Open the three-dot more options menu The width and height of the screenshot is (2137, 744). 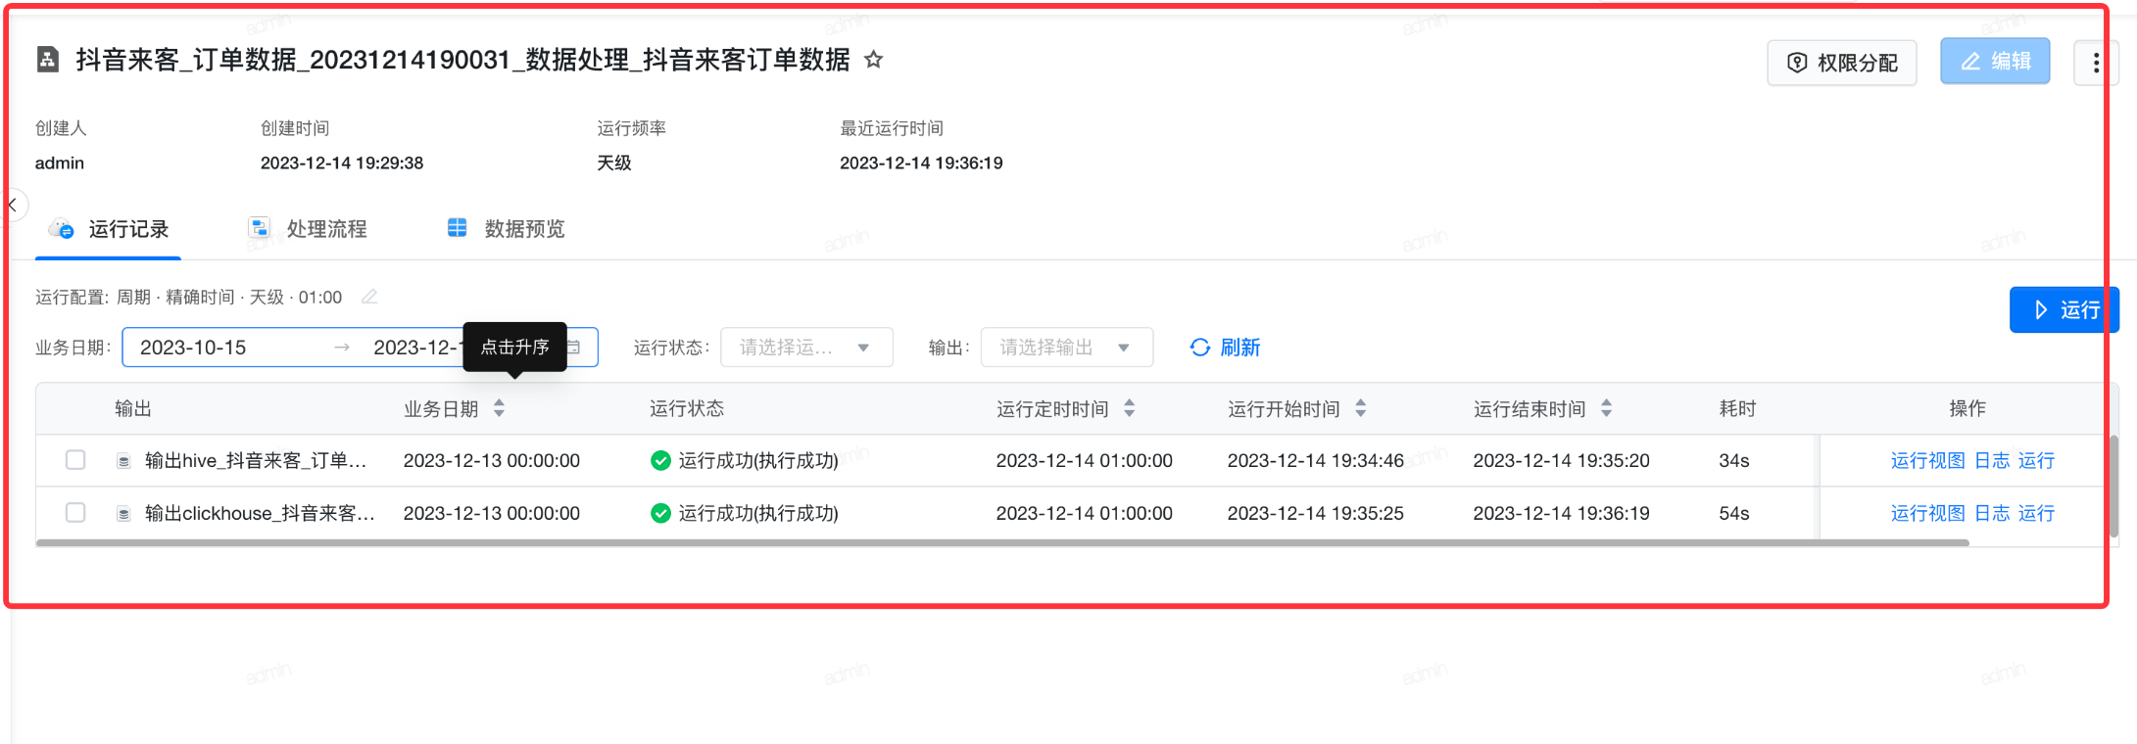(2096, 63)
